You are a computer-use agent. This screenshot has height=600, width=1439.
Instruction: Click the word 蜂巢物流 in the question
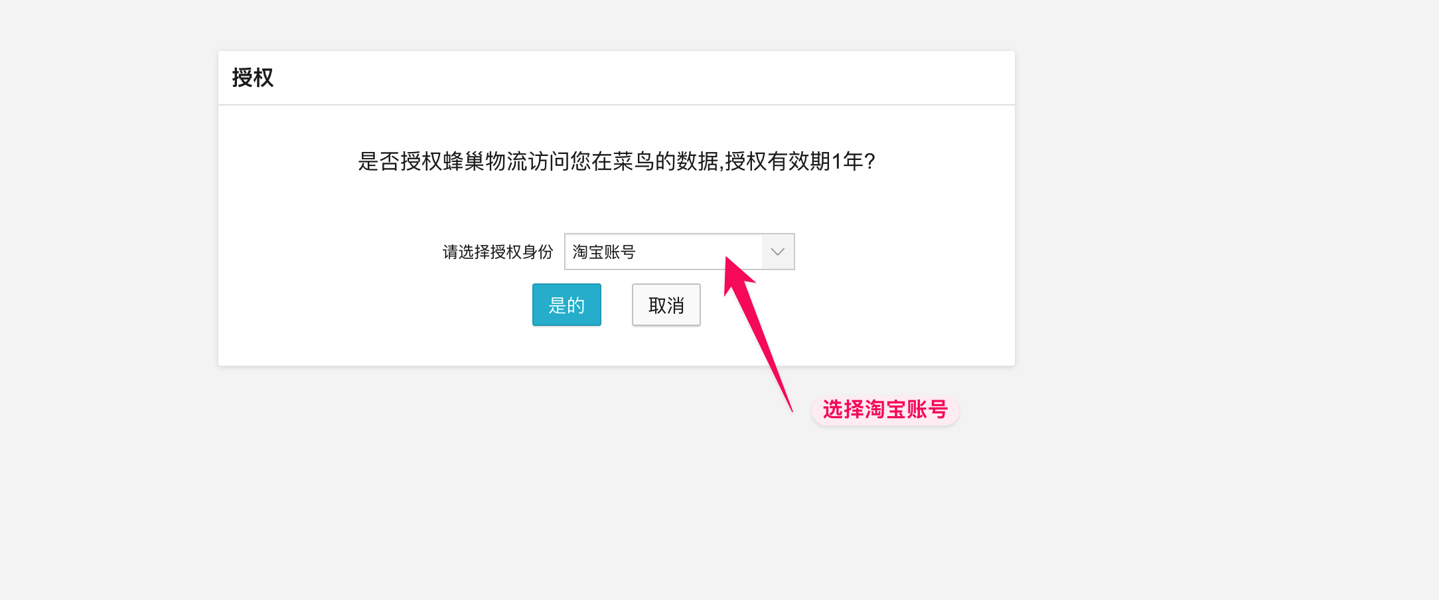click(x=485, y=161)
